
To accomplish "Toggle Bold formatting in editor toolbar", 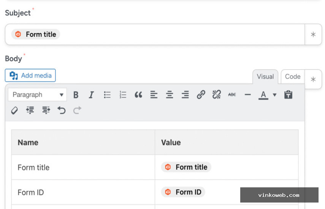I will coord(76,95).
